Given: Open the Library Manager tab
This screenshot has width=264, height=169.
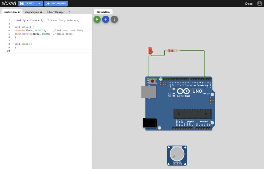Looking at the screenshot, I should pyautogui.click(x=56, y=12).
